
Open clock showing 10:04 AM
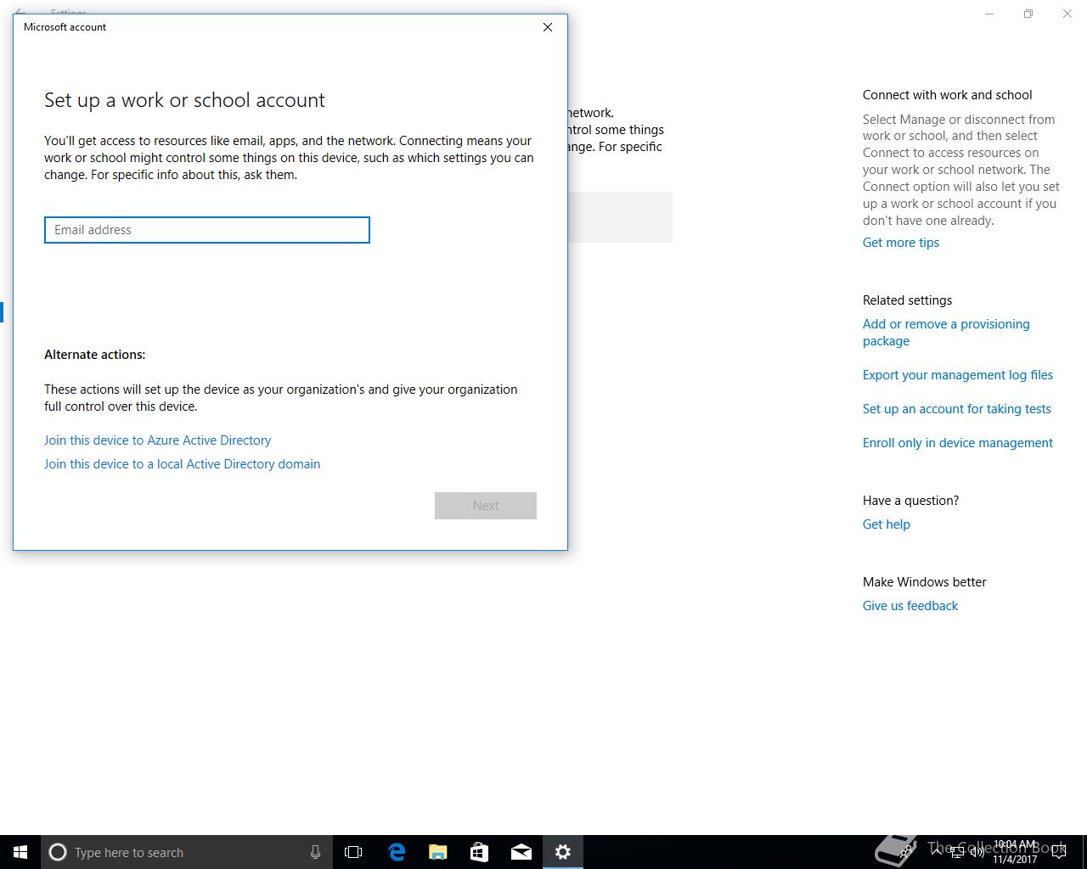tap(1016, 852)
